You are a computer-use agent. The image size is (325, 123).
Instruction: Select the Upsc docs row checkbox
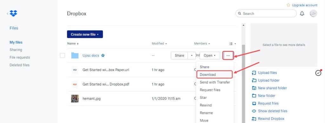coord(63,55)
